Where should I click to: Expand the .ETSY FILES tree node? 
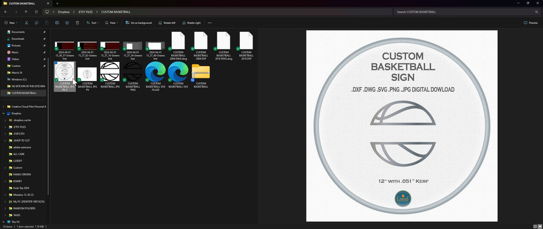tap(5, 127)
